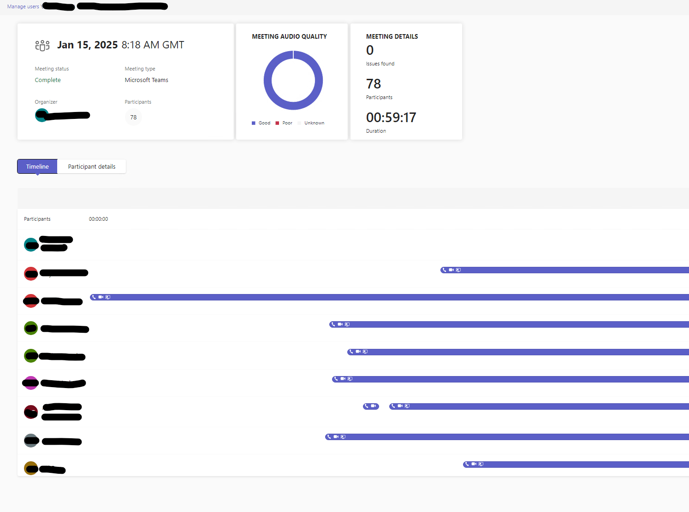Screen dimensions: 689x512
Task: Click the Unknown legend color swatch
Action: coord(299,123)
